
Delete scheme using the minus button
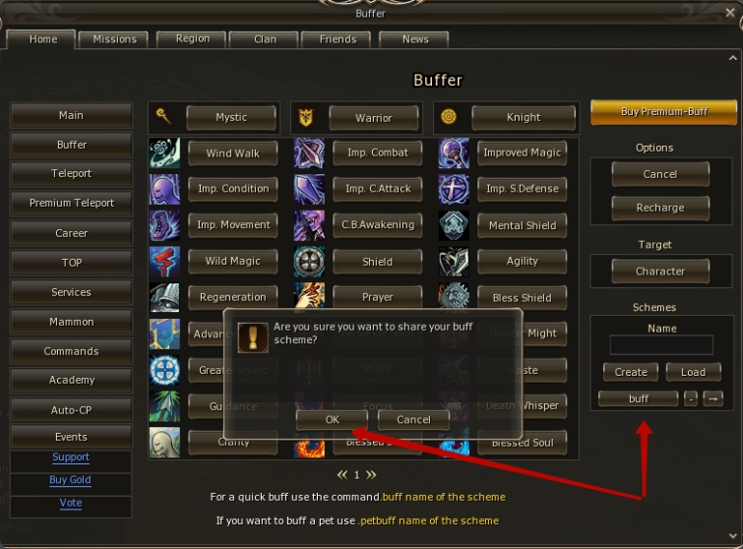pyautogui.click(x=691, y=398)
